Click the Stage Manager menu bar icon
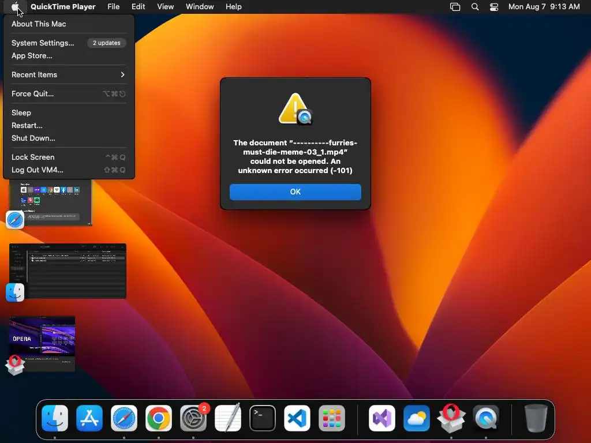Image resolution: width=591 pixels, height=443 pixels. (455, 7)
